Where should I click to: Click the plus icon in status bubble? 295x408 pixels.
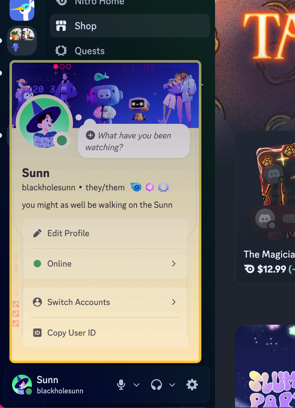tap(90, 135)
